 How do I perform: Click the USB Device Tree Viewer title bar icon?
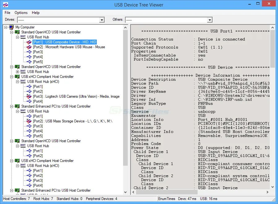6,5
